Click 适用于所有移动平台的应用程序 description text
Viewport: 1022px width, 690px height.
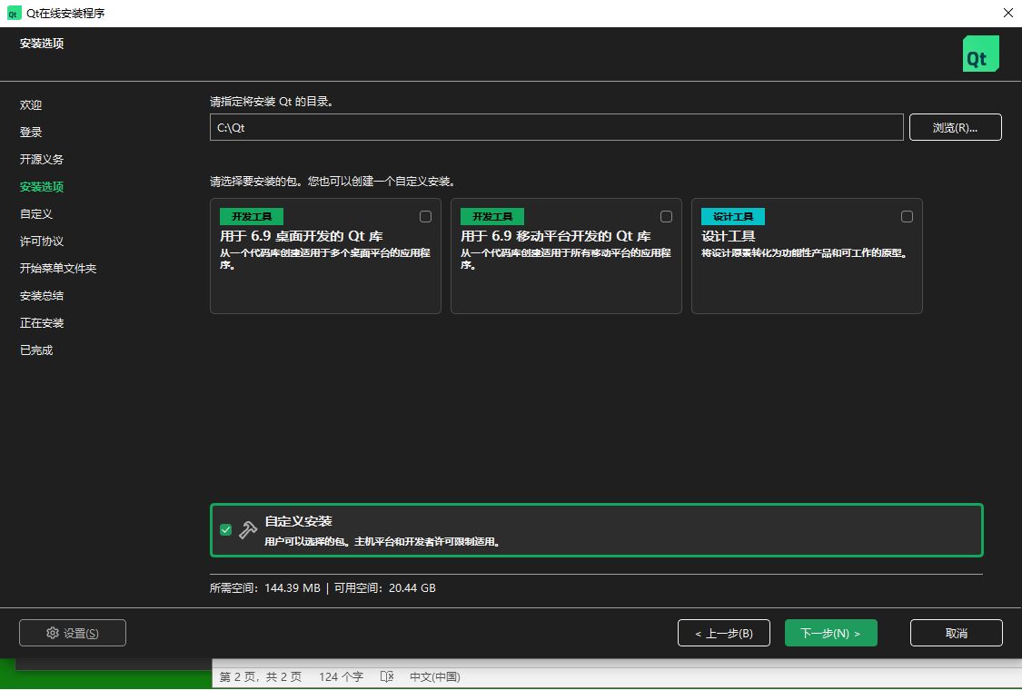pos(566,259)
